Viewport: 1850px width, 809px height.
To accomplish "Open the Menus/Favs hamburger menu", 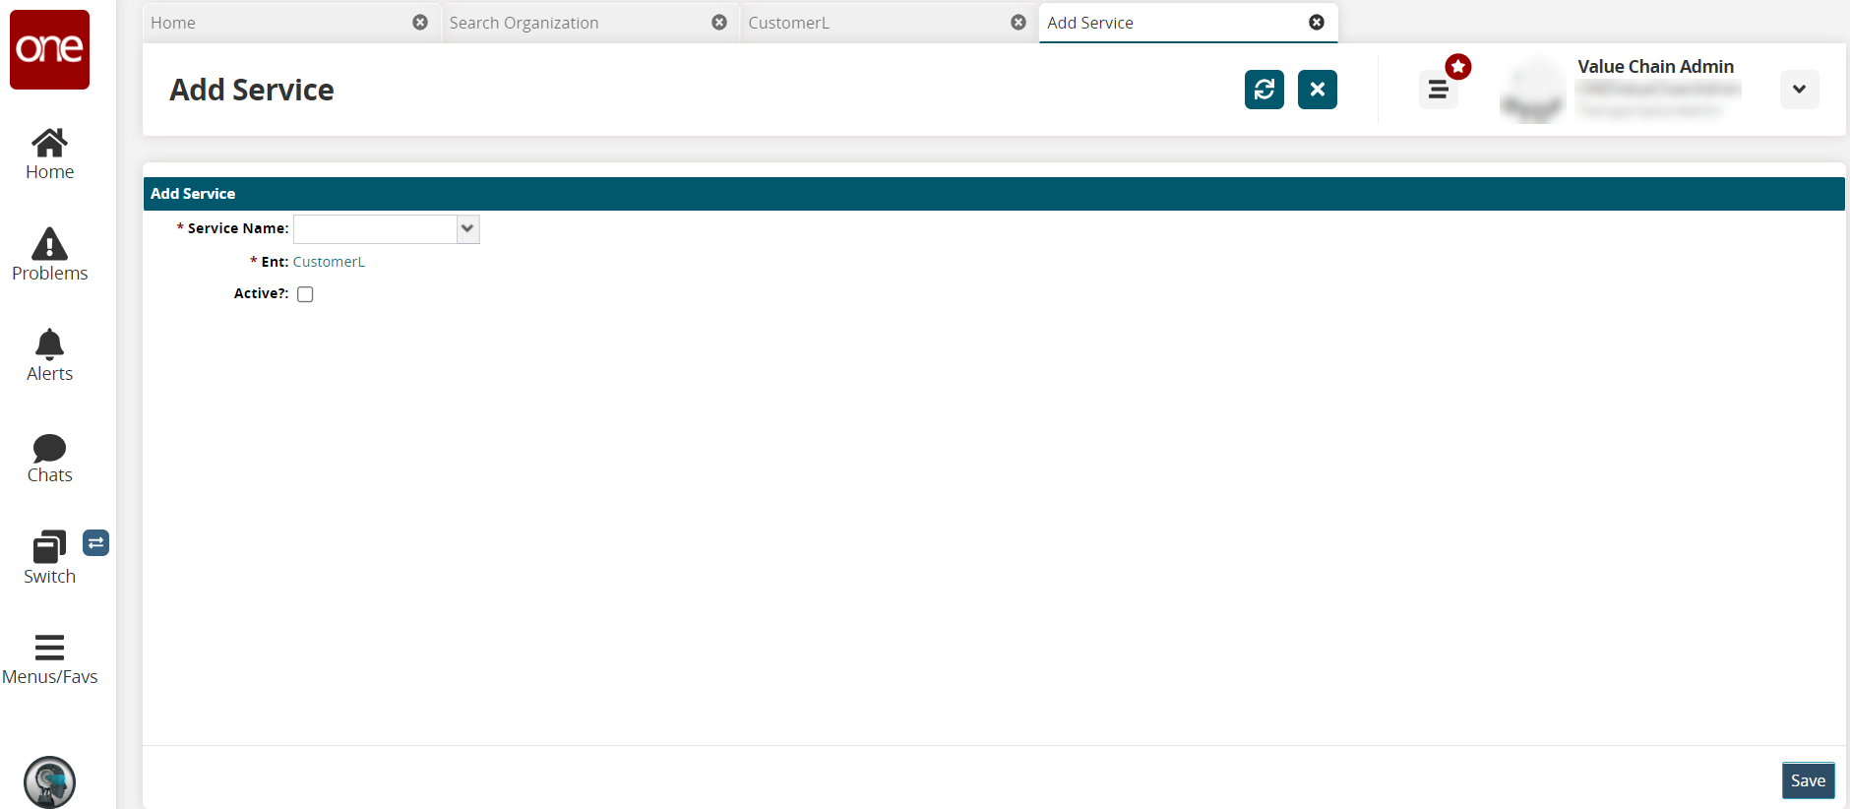I will click(49, 659).
